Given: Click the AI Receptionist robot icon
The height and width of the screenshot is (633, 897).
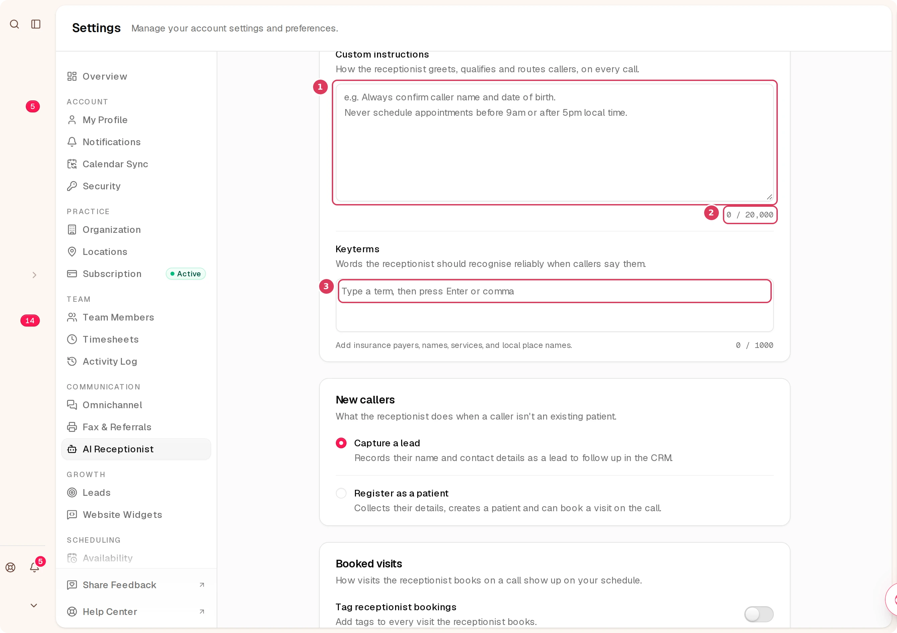Looking at the screenshot, I should pyautogui.click(x=72, y=449).
